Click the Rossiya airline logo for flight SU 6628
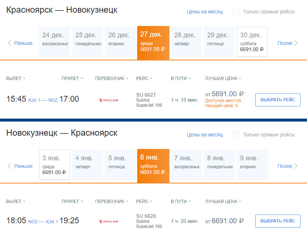Screen dimensions: 307x233 tap(108, 221)
